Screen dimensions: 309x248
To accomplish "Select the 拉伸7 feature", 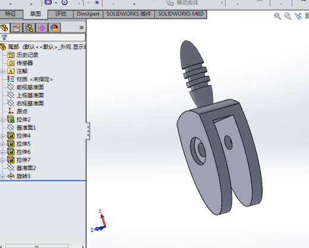I will (23, 160).
